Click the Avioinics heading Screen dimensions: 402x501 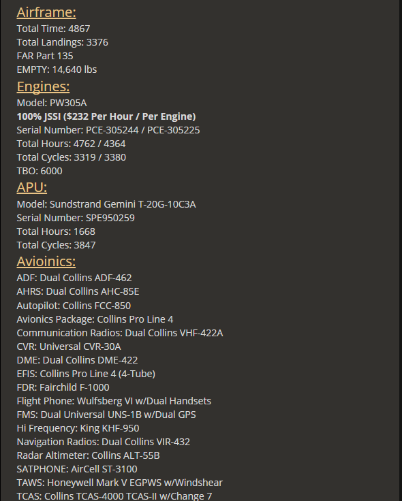[46, 261]
